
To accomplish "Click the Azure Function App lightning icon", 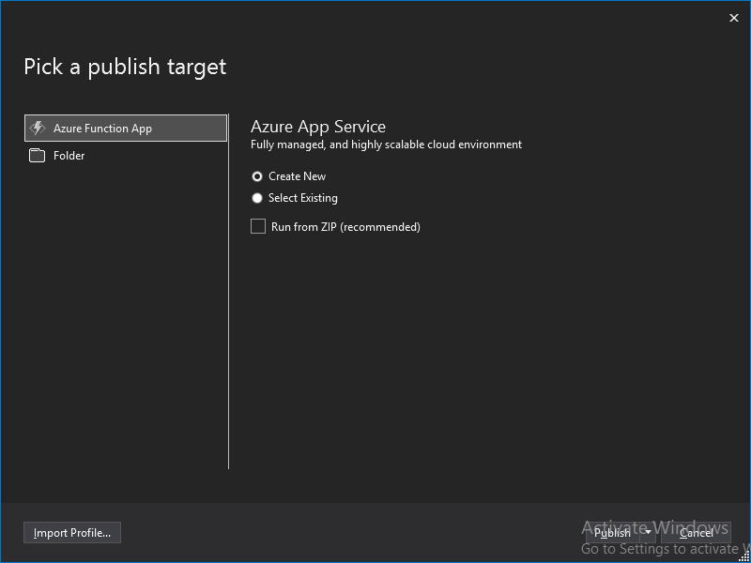I will 38,129.
